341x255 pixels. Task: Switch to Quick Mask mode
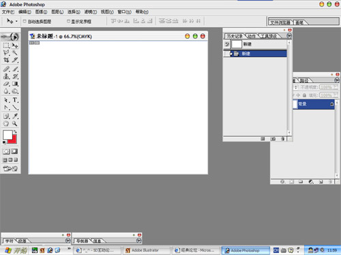coord(14,151)
